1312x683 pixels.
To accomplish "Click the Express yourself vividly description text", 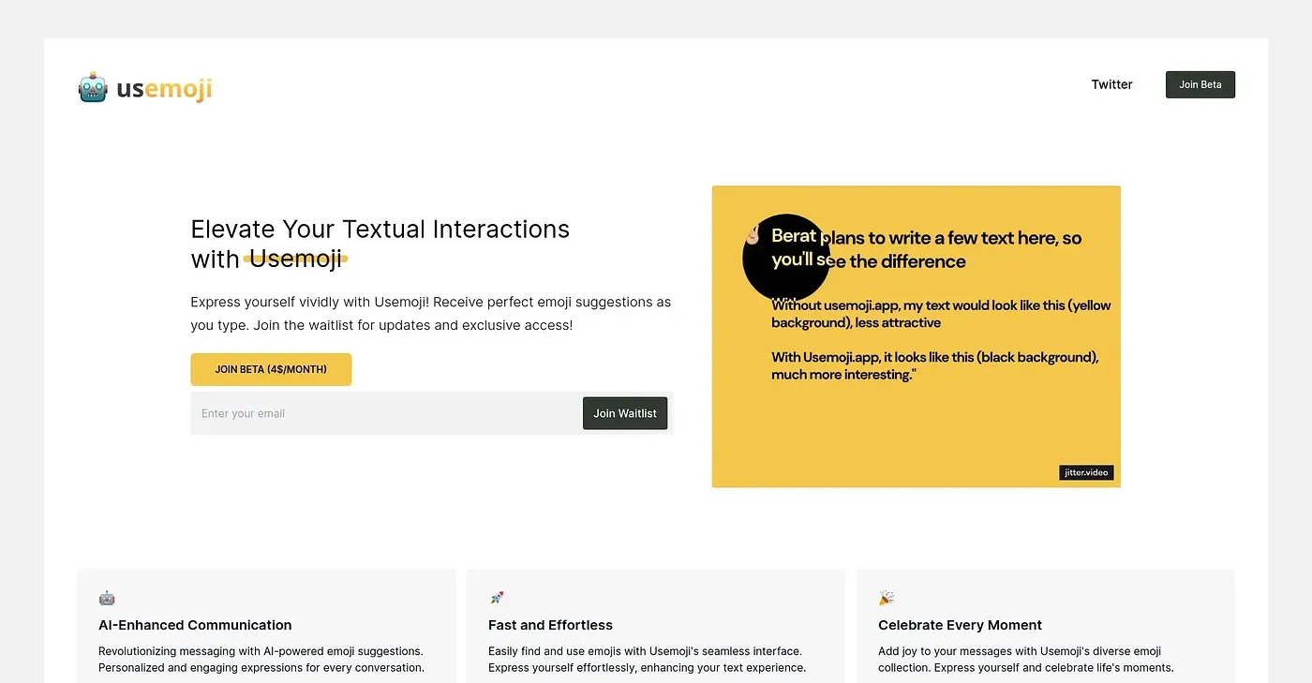I will tap(430, 314).
